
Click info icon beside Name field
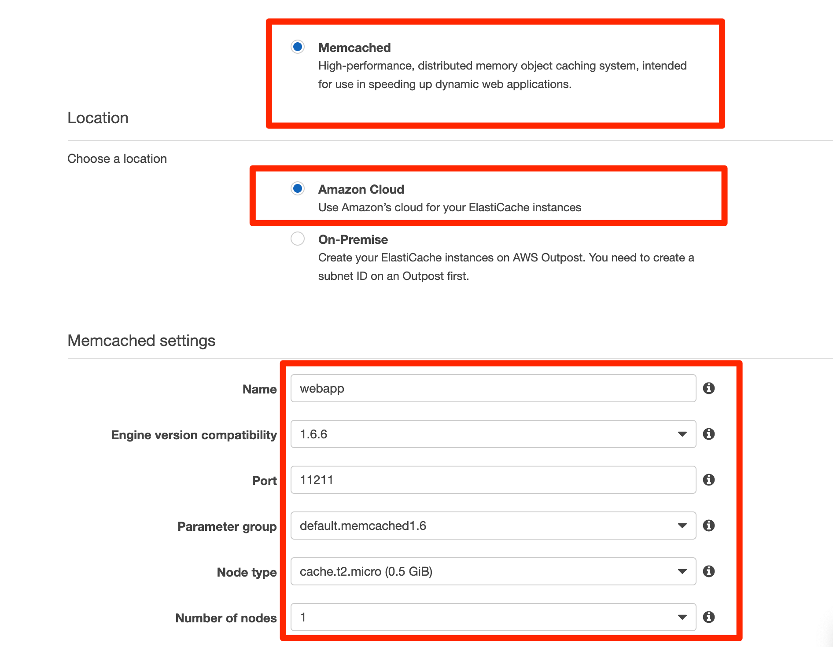(708, 388)
